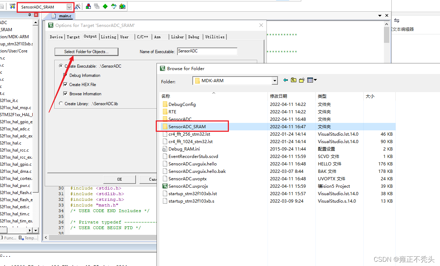Toggle the Debug Information checkbox
This screenshot has height=266, width=440.
(x=65, y=75)
